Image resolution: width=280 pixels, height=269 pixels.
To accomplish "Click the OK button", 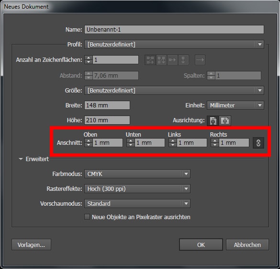I will [201, 245].
